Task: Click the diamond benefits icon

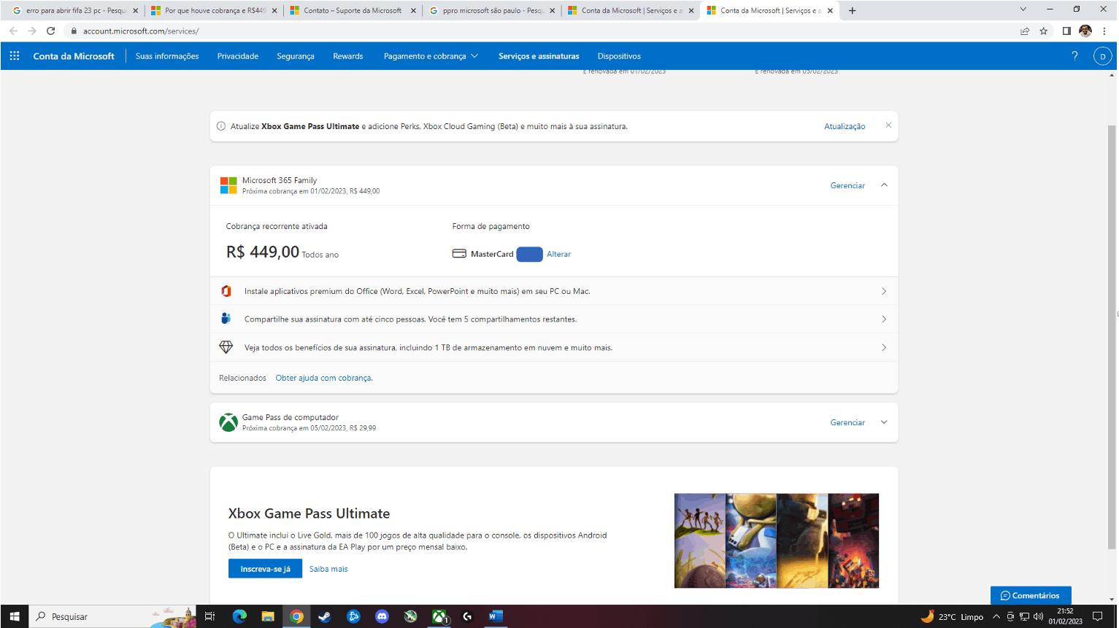Action: pos(226,347)
